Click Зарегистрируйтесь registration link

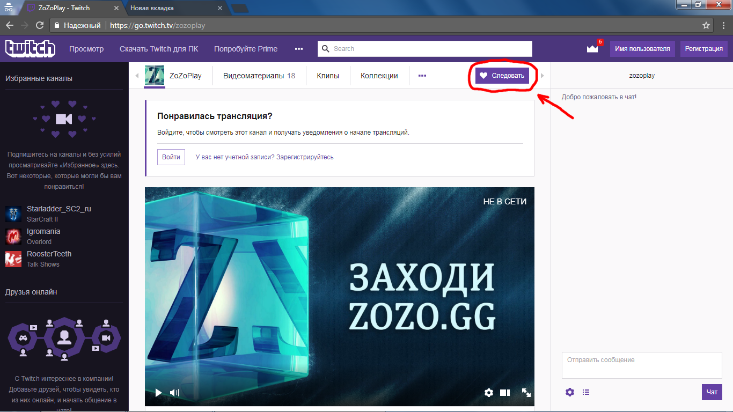[305, 157]
